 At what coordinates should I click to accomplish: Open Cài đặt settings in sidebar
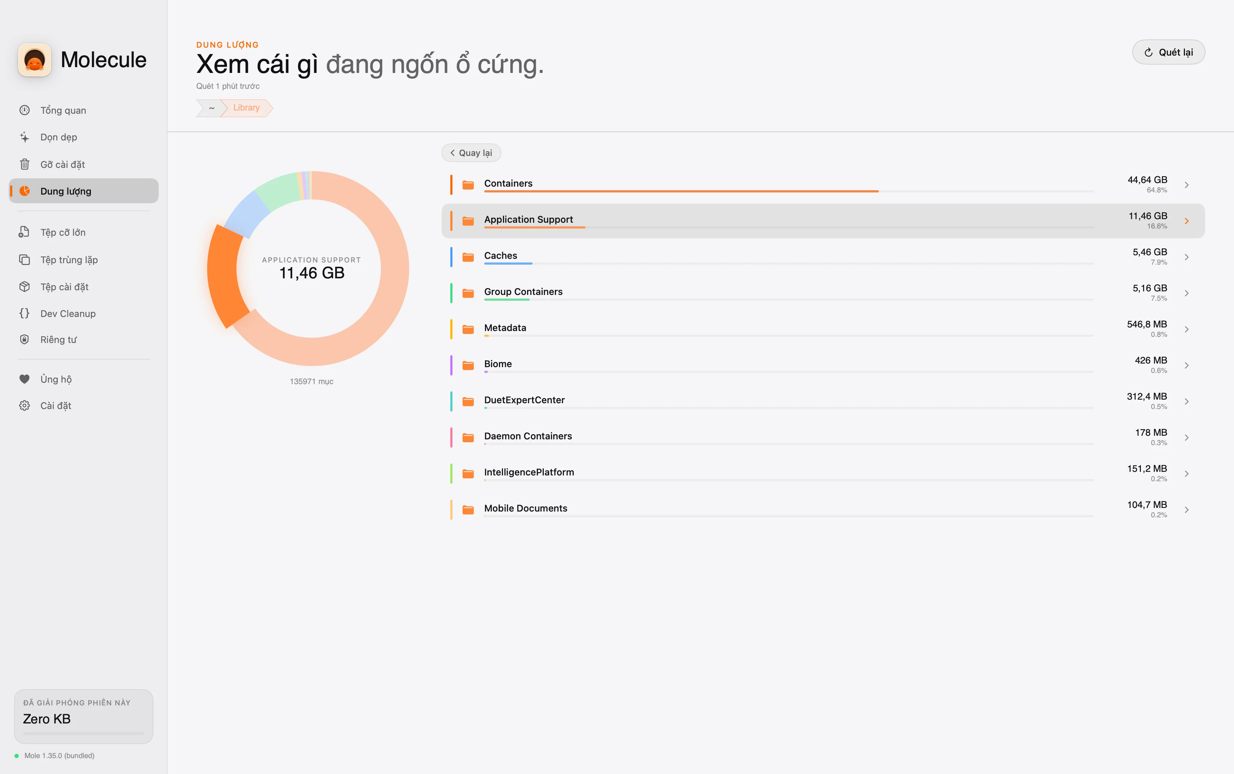(x=56, y=405)
